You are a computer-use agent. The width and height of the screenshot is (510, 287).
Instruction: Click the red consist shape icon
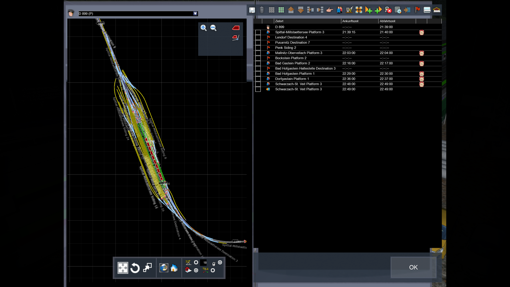pos(236,28)
